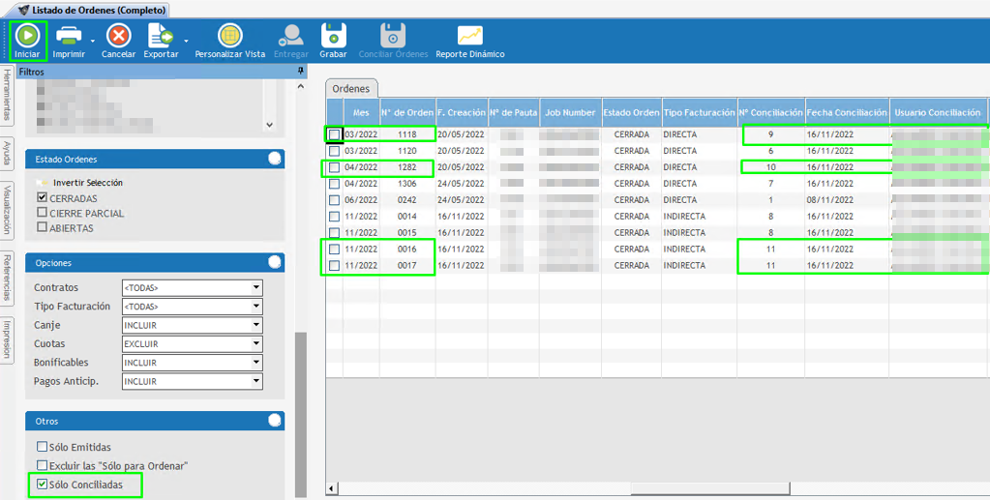Enable the CIERRE PARCIAL checkbox
The image size is (990, 500).
[x=43, y=213]
